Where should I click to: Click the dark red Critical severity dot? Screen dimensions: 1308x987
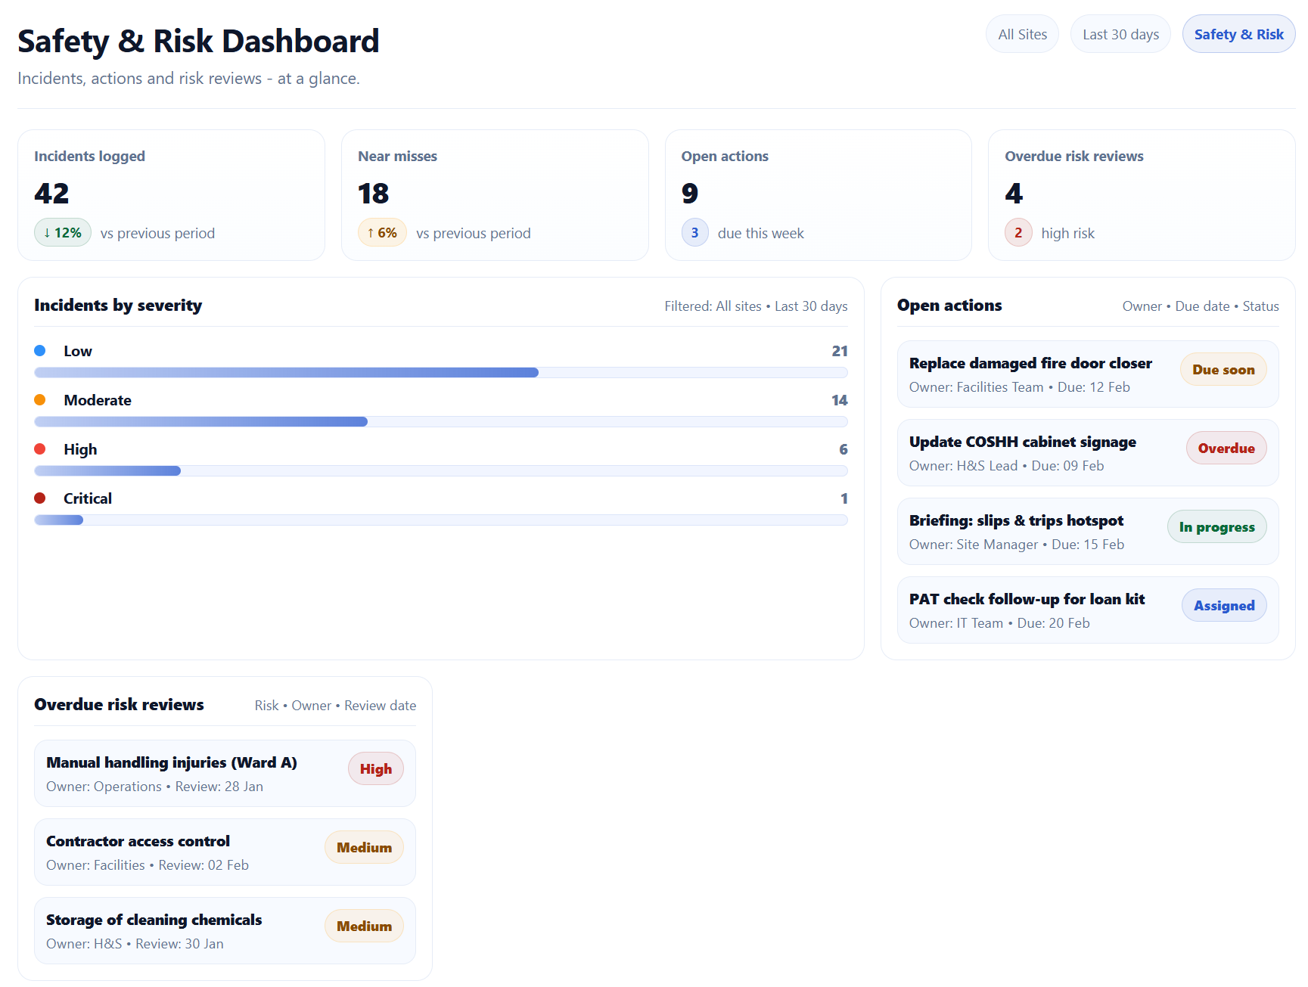[x=40, y=498]
